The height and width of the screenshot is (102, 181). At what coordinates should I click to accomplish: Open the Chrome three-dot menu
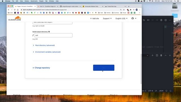(140, 10)
